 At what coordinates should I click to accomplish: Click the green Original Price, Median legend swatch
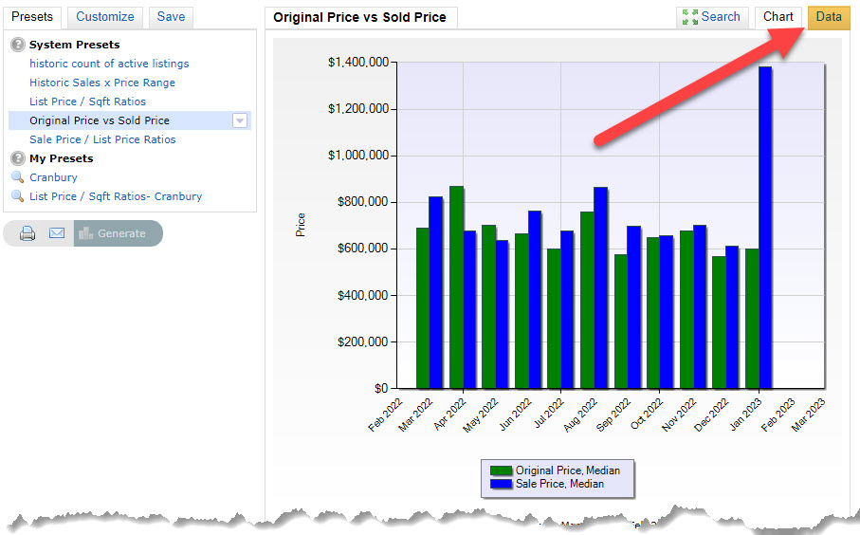coord(501,471)
